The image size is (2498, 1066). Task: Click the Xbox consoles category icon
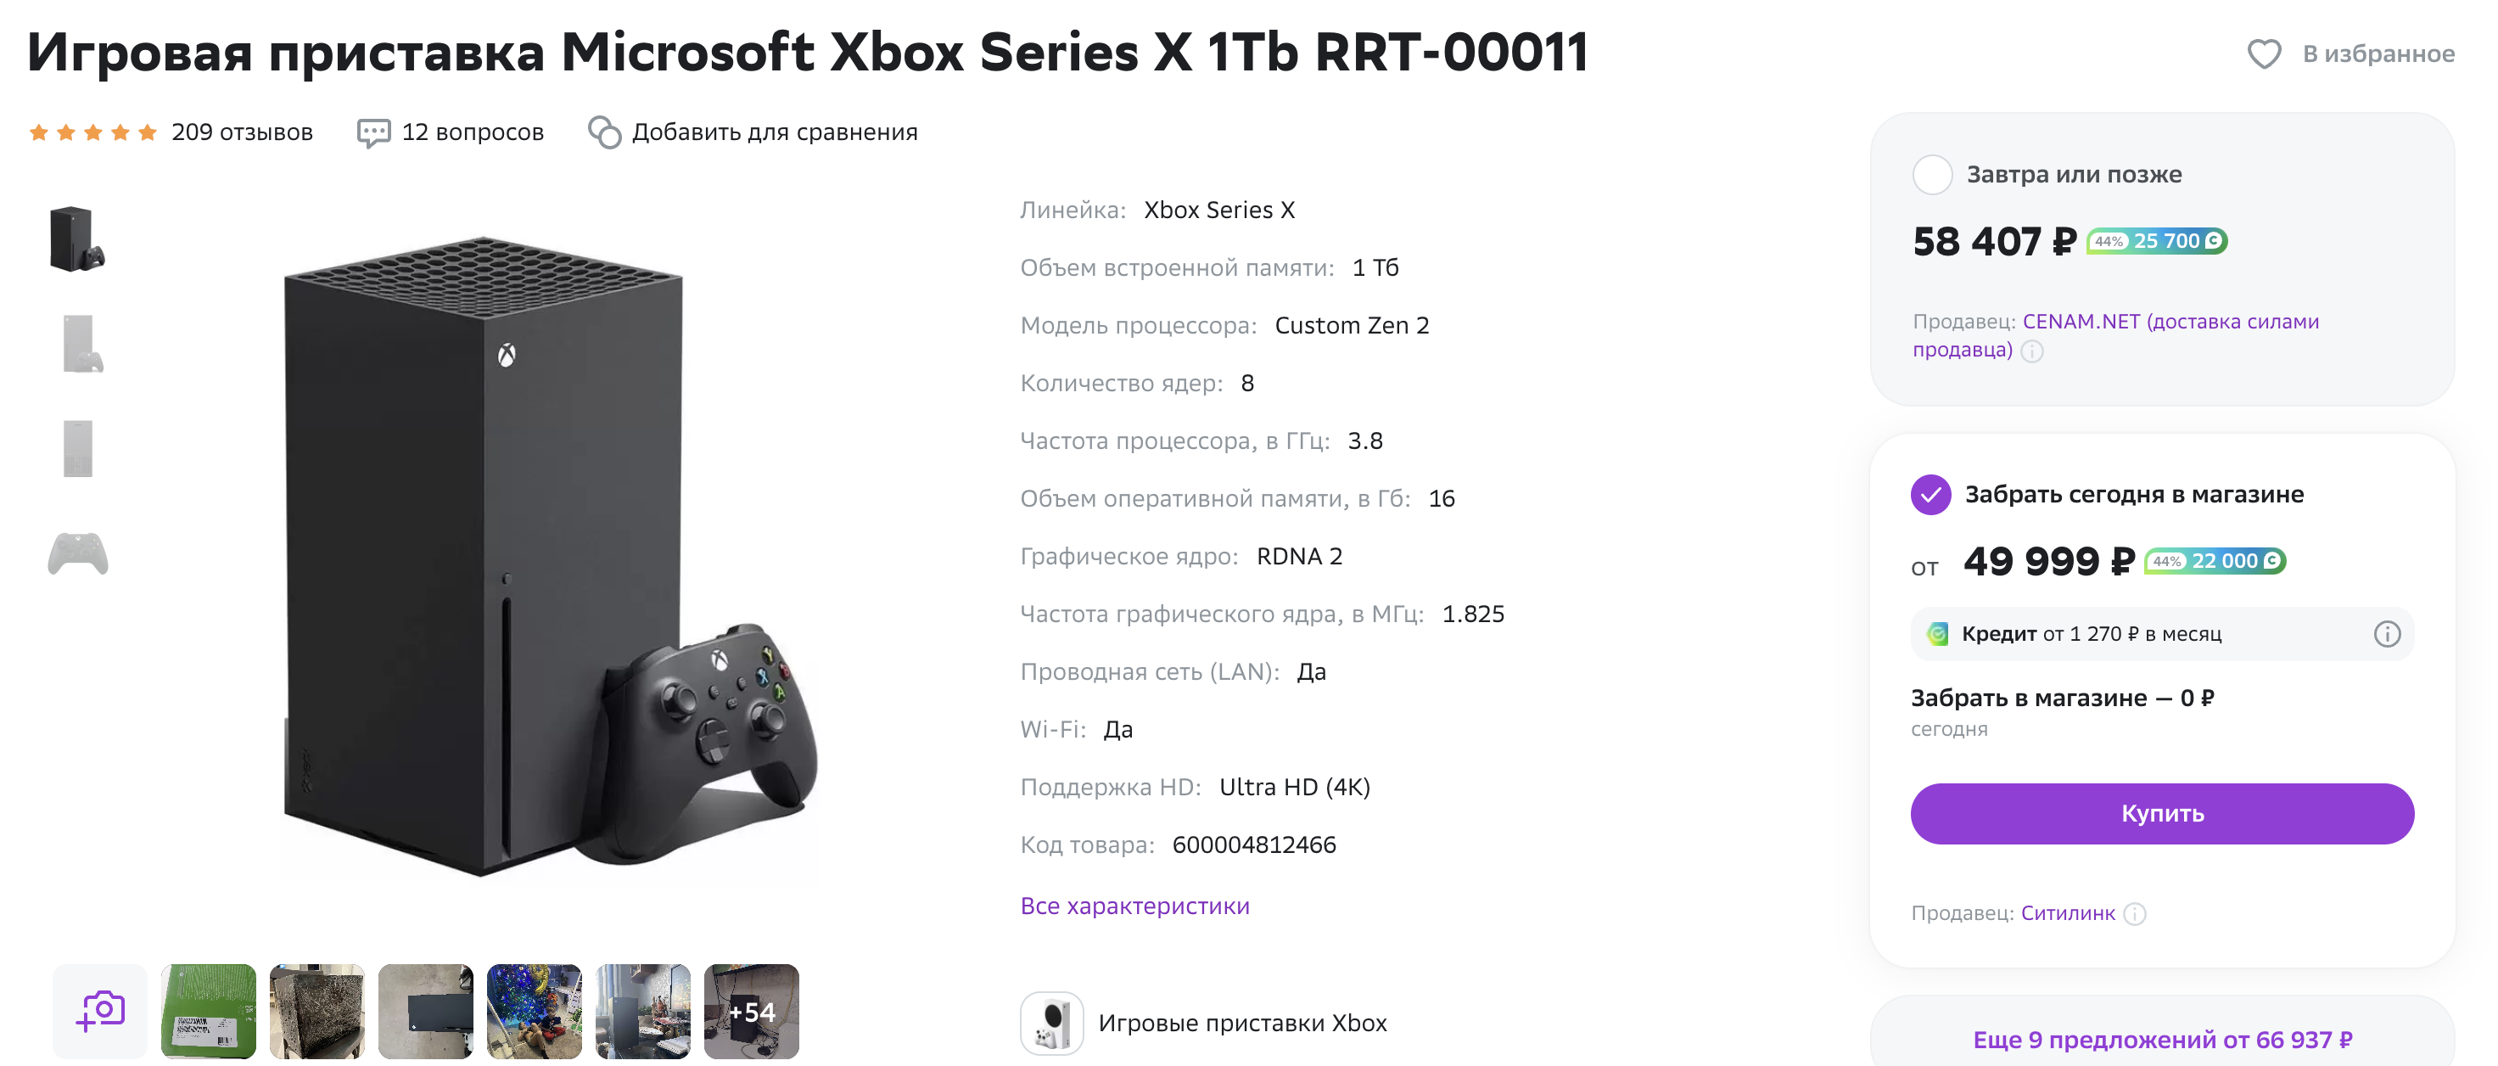tap(1051, 1023)
